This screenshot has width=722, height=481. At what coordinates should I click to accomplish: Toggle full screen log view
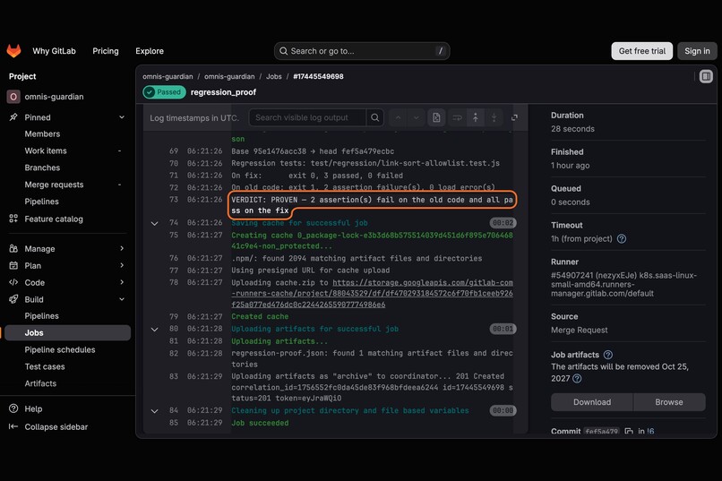[x=514, y=118]
